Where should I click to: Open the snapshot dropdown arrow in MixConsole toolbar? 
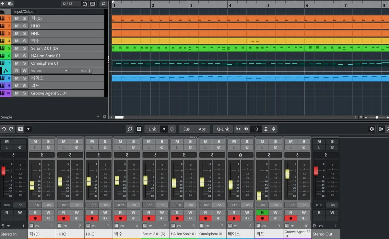29,129
